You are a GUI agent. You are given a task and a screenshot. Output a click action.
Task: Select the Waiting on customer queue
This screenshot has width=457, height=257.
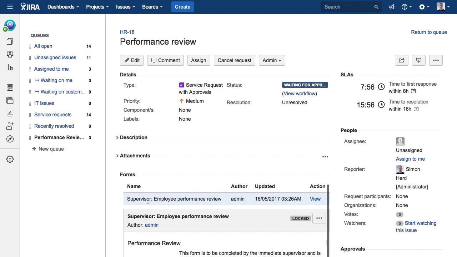(x=63, y=92)
